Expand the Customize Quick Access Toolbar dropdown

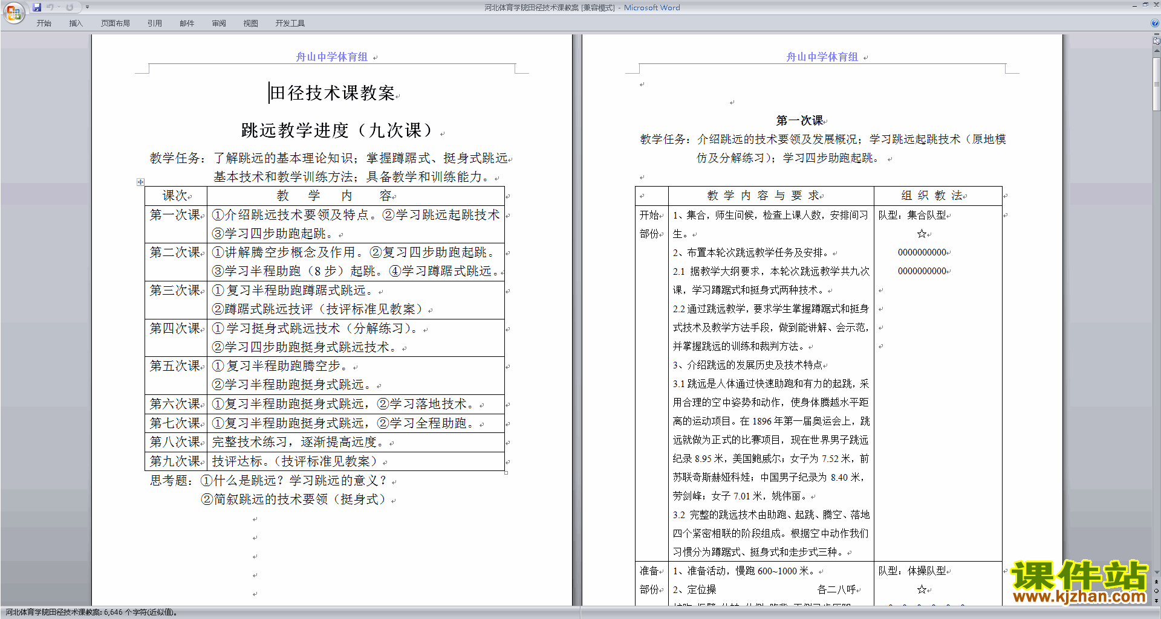(x=87, y=7)
